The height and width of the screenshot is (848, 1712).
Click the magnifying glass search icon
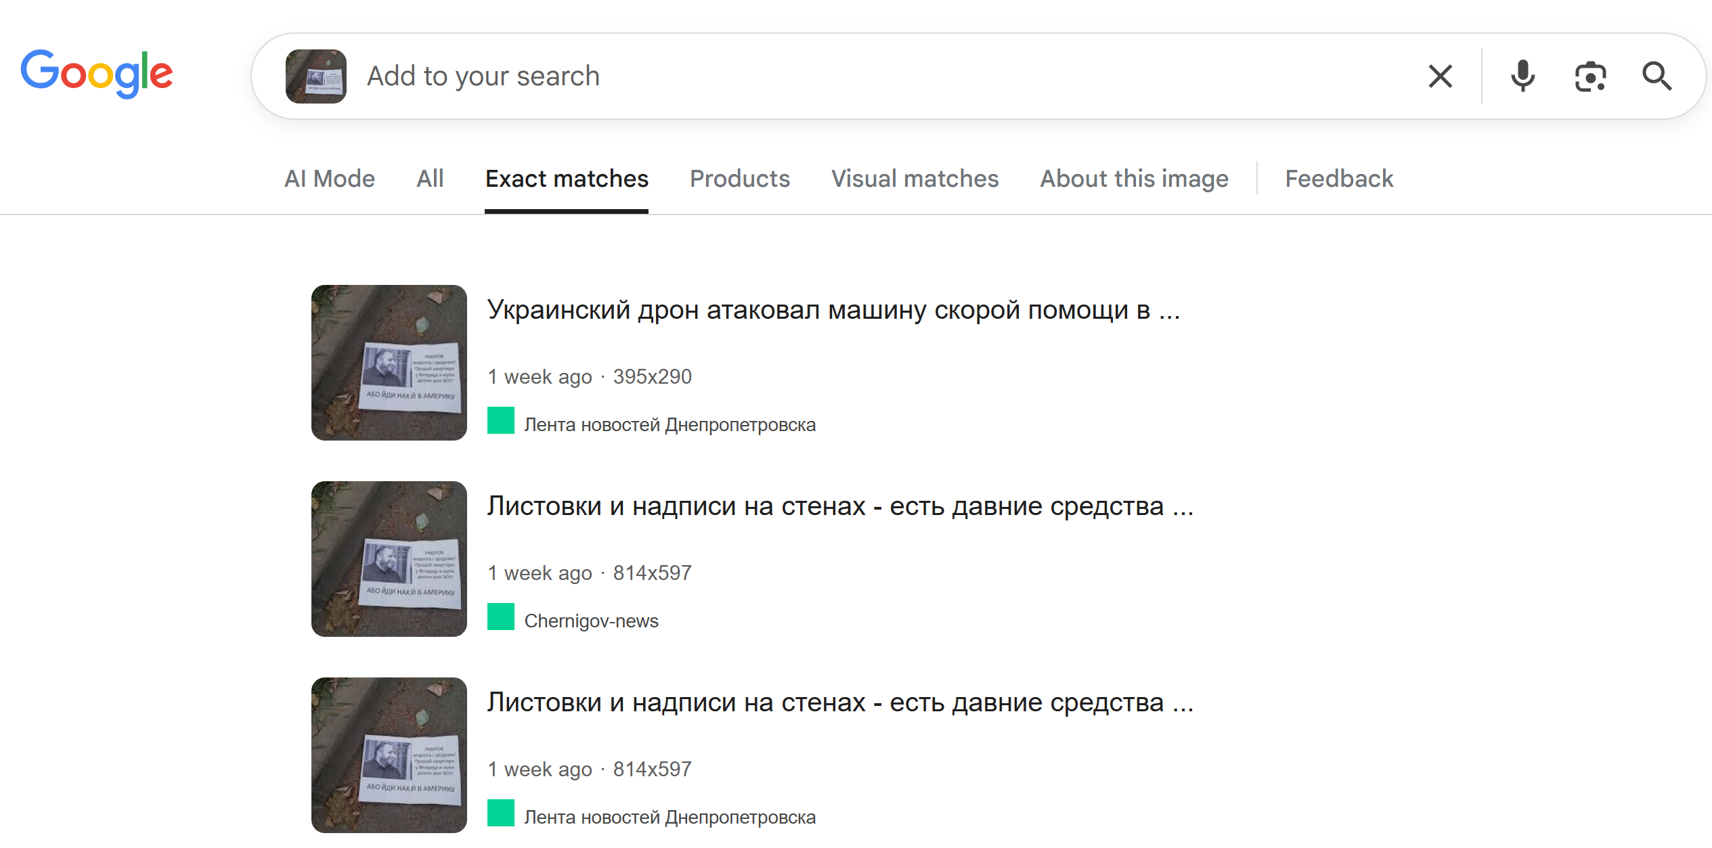pyautogui.click(x=1656, y=76)
